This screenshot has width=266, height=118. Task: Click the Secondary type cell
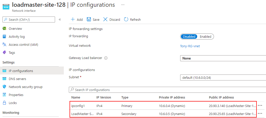(129, 114)
